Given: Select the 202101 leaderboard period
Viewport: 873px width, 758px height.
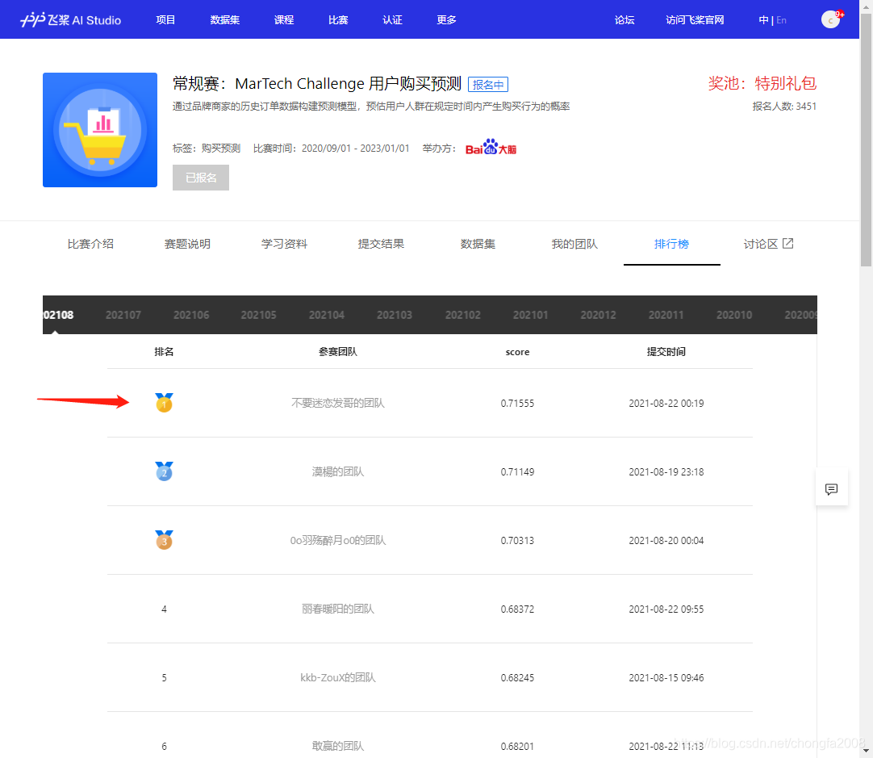Looking at the screenshot, I should point(531,315).
